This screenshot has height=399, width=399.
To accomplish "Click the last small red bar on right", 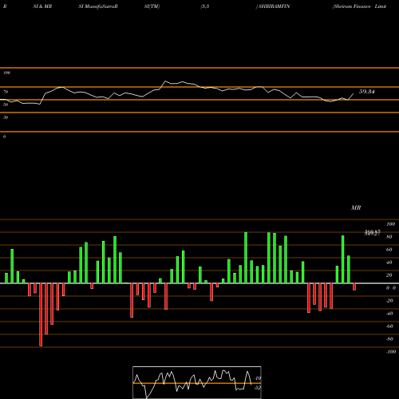I will [354, 286].
